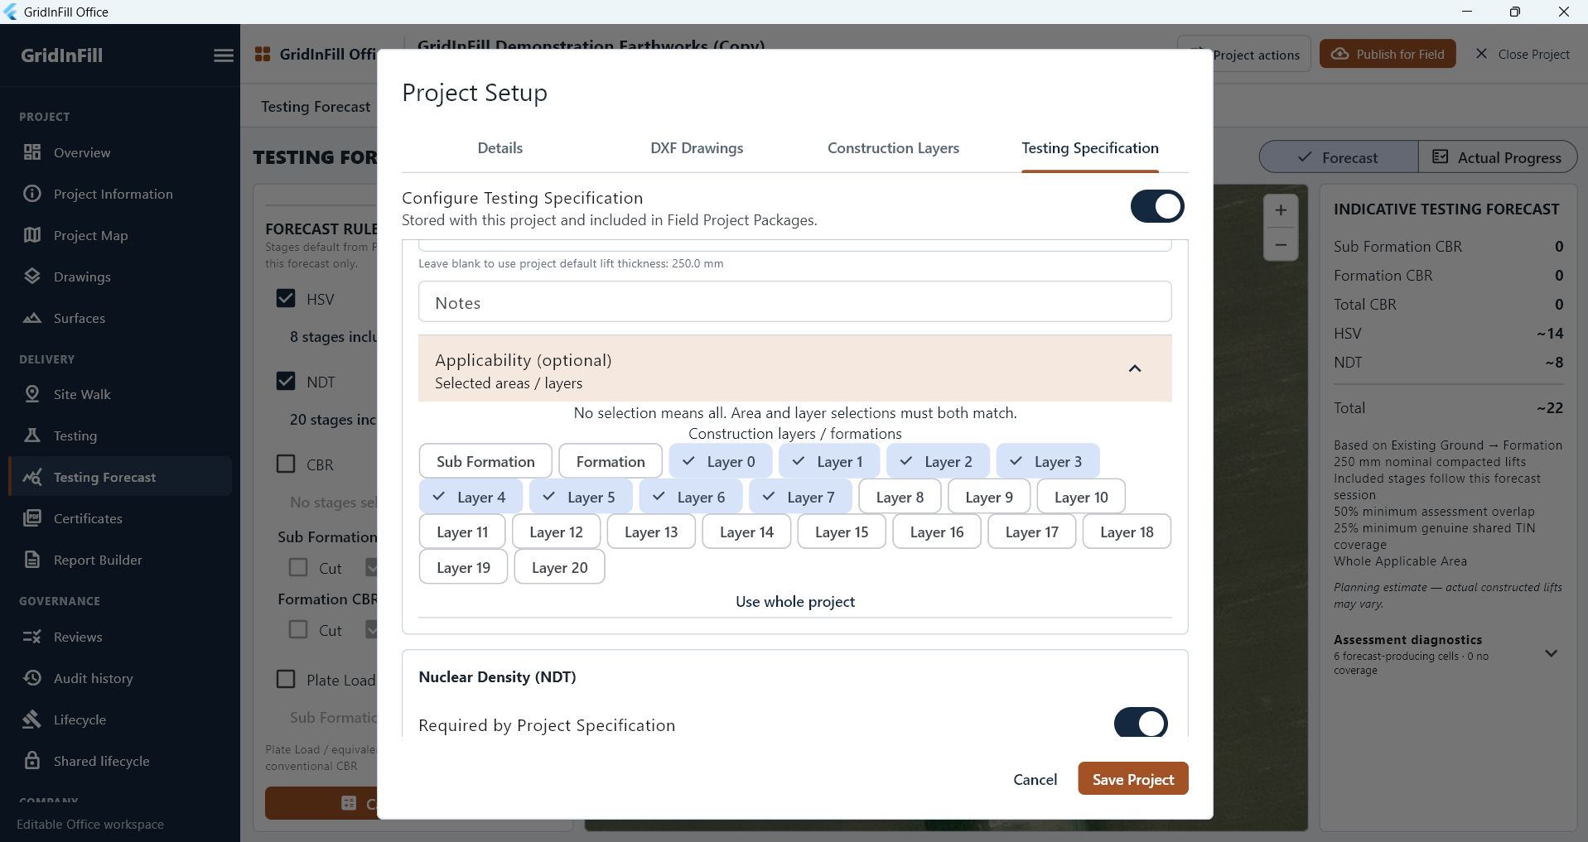This screenshot has height=842, width=1588.
Task: Click the Lifecycle gavel icon
Action: pyautogui.click(x=32, y=719)
